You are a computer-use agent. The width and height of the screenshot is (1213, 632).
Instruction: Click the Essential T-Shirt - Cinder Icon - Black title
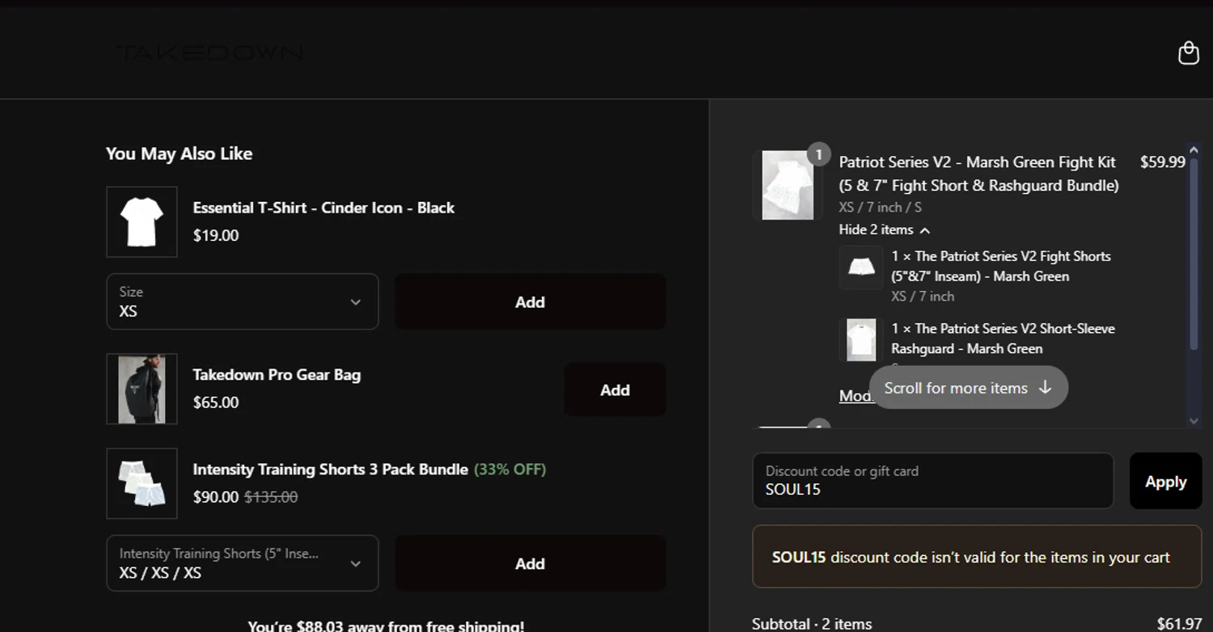click(x=323, y=208)
